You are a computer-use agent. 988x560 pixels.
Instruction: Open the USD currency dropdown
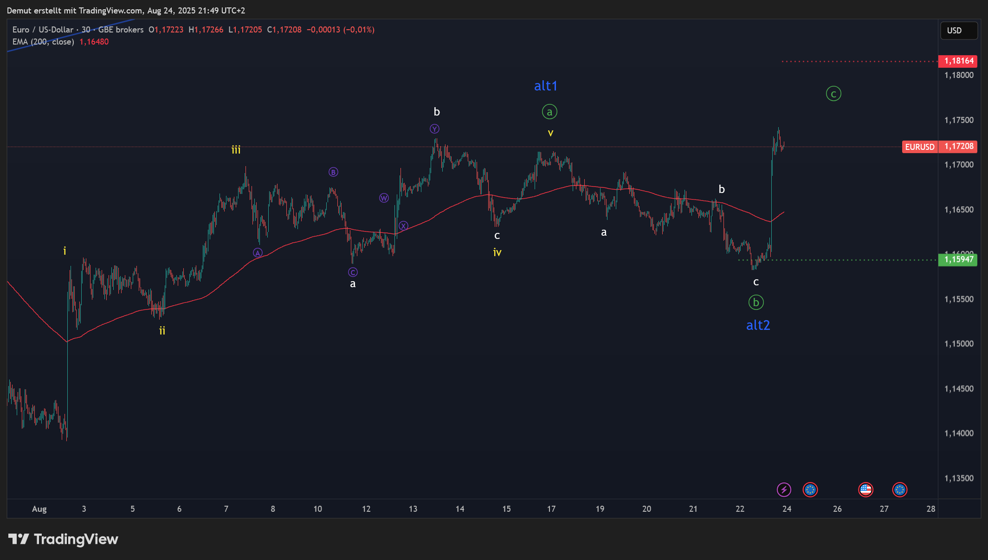tap(958, 31)
